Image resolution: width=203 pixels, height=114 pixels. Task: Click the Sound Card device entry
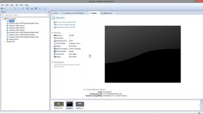tap(60, 54)
